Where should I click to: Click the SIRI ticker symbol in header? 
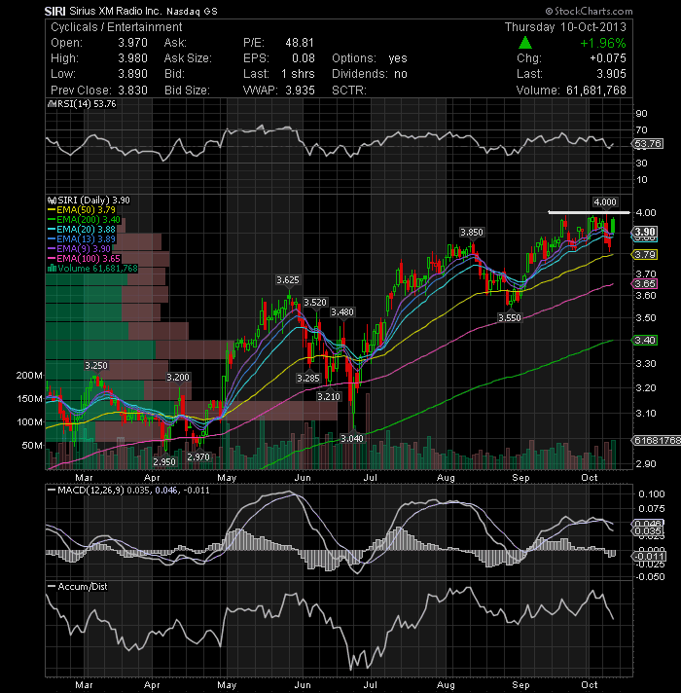click(54, 11)
